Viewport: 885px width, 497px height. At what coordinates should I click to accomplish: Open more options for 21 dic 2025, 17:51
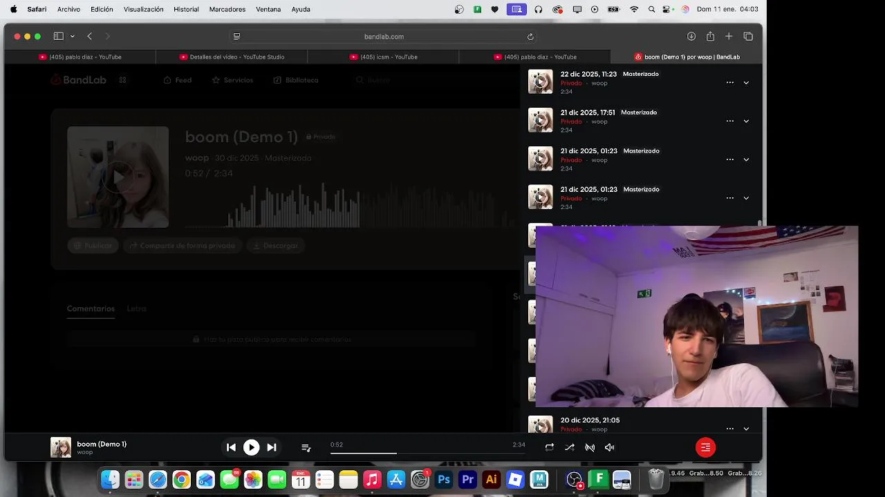tap(729, 121)
